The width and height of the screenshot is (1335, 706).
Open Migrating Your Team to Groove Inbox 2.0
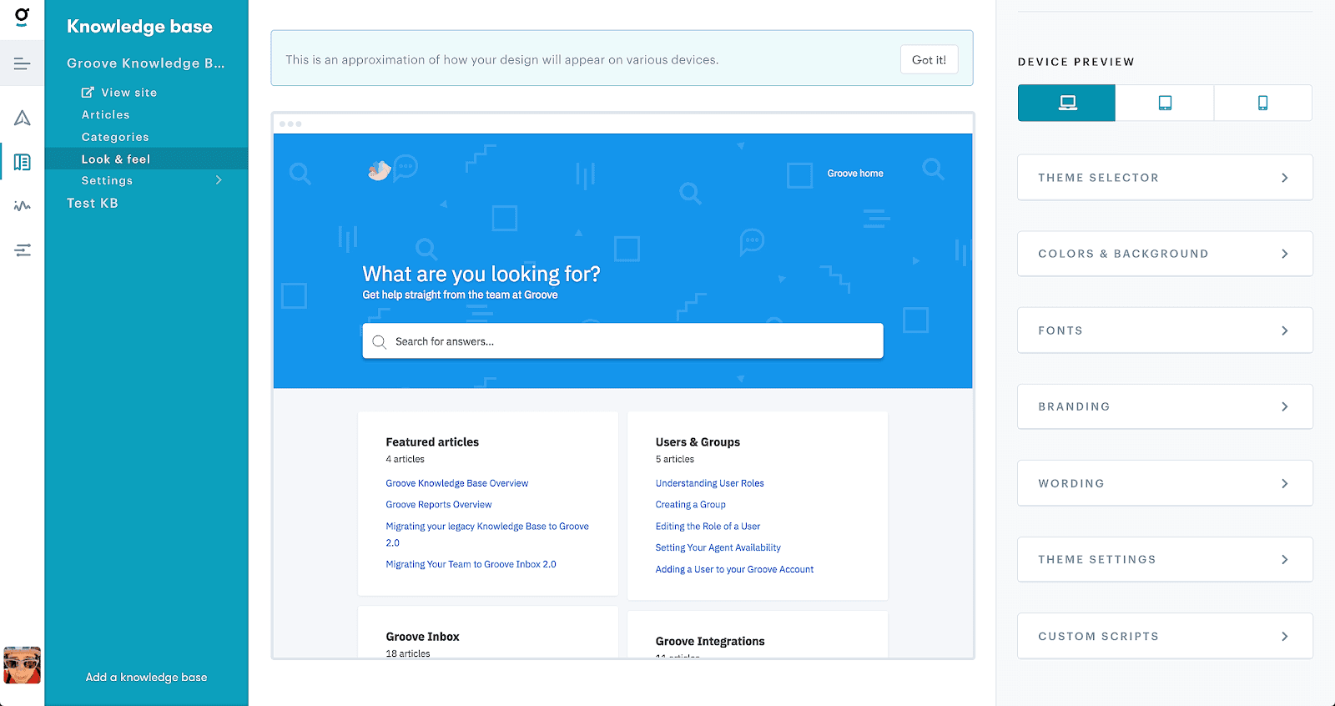coord(471,564)
